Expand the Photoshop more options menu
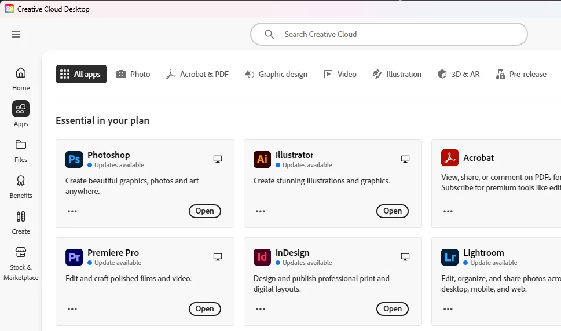The height and width of the screenshot is (331, 561). (x=72, y=211)
